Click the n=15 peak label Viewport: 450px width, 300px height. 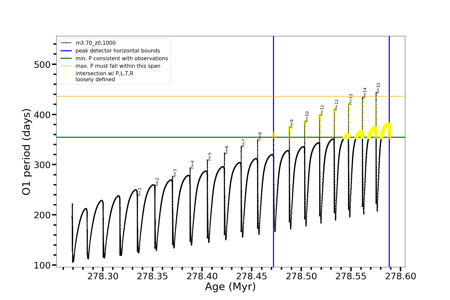coord(378,88)
